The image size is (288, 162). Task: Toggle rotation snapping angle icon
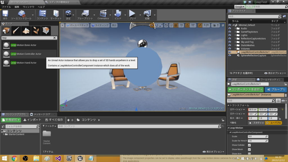pyautogui.click(x=187, y=25)
